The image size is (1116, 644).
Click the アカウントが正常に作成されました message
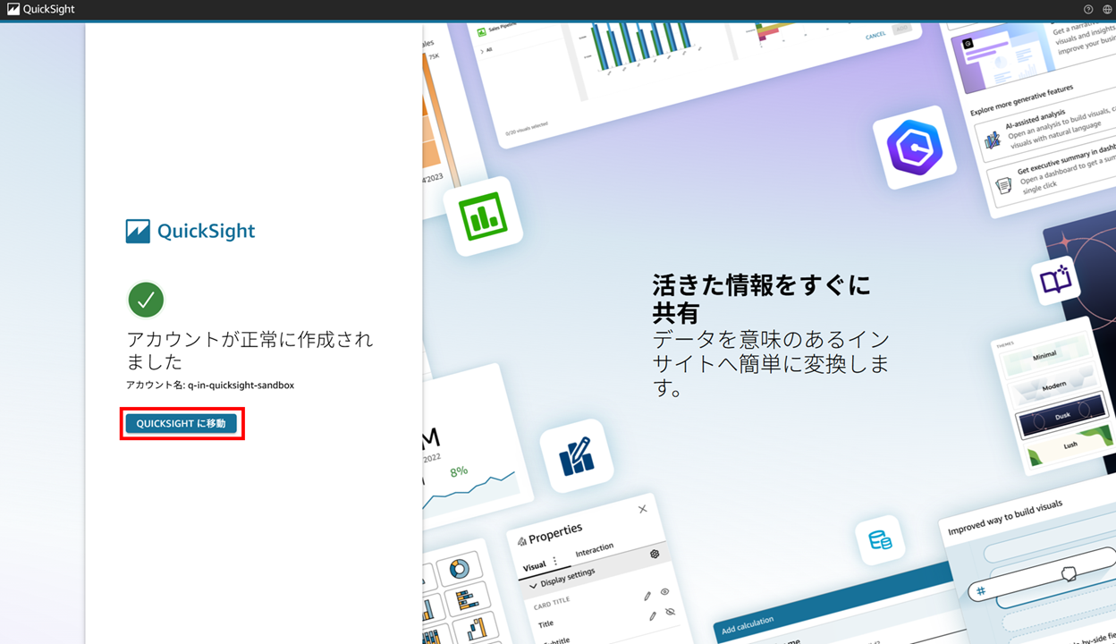(x=249, y=351)
